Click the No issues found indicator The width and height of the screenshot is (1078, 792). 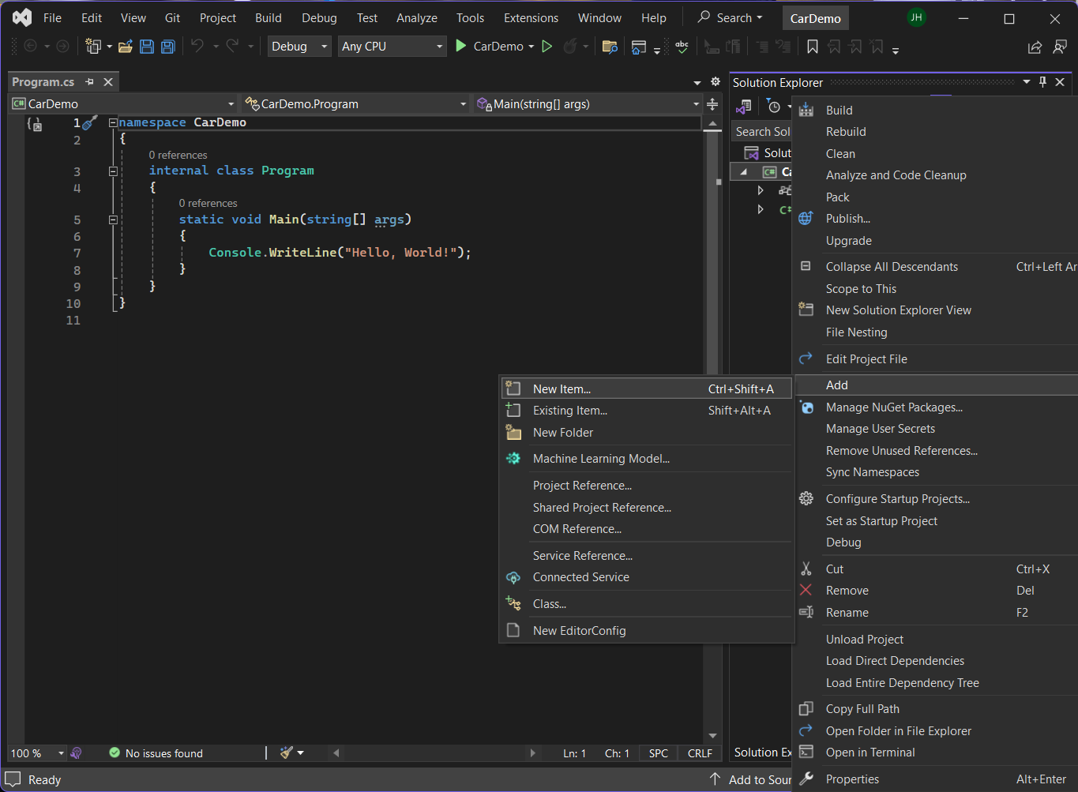(156, 753)
